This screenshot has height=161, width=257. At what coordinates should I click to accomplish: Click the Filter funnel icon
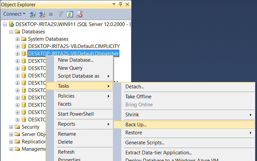click(x=60, y=14)
